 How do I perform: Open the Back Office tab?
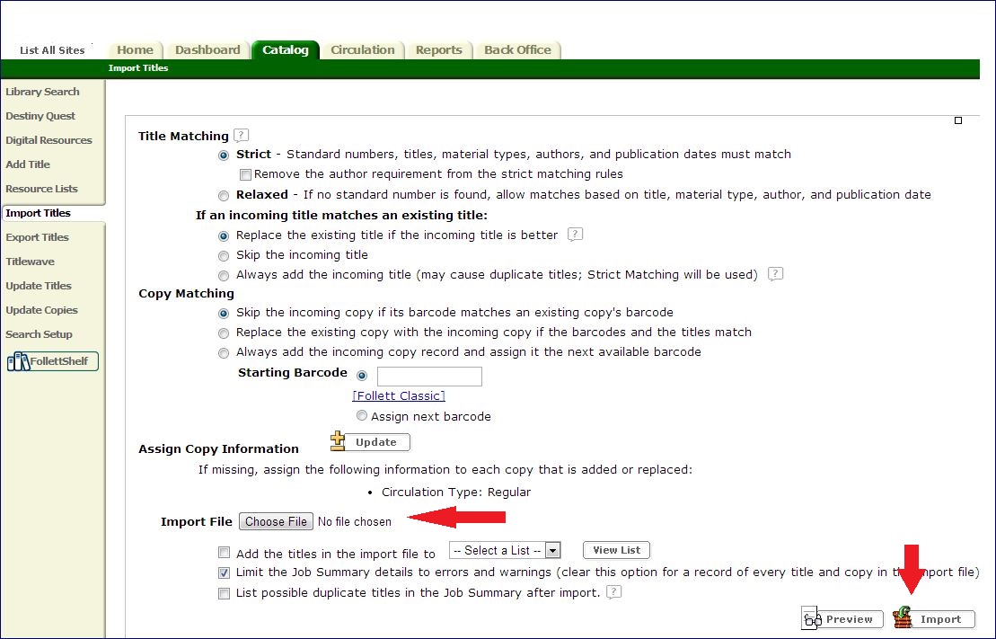pyautogui.click(x=517, y=49)
